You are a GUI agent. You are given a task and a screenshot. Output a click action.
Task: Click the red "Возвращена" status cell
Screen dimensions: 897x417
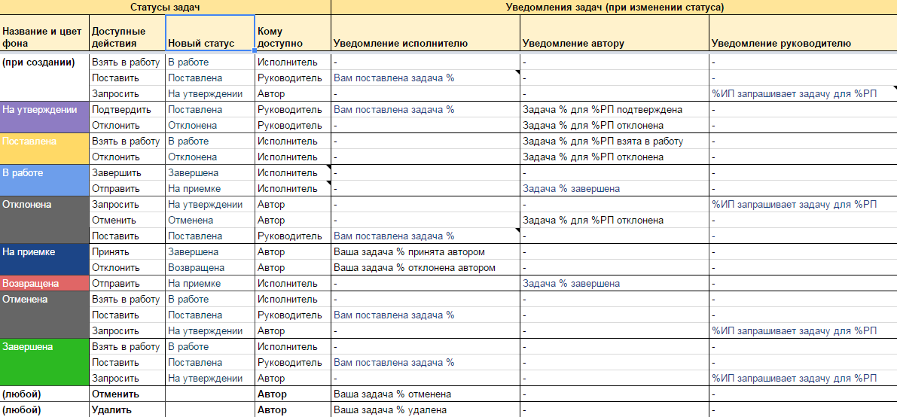[44, 284]
